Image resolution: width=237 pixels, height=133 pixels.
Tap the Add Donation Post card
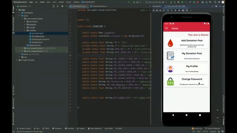click(187, 43)
